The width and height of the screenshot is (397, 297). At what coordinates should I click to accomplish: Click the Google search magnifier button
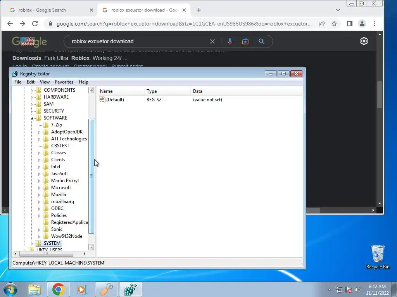coord(262,41)
